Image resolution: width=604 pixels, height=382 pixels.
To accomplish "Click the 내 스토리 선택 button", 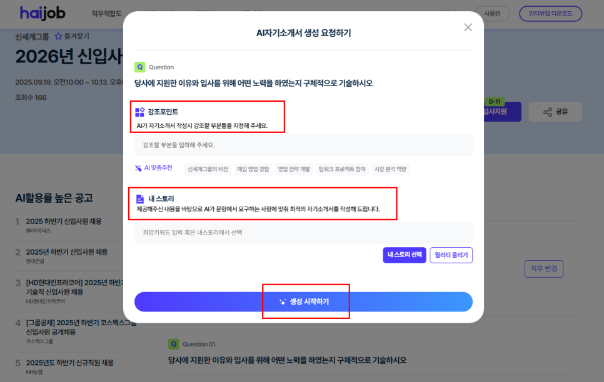I will click(405, 255).
